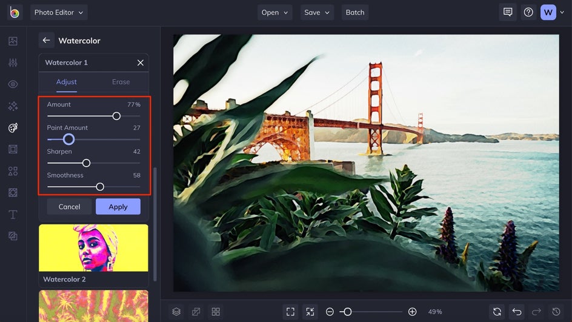Select the Watercolor 2 thumbnail
This screenshot has width=572, height=322.
click(93, 248)
